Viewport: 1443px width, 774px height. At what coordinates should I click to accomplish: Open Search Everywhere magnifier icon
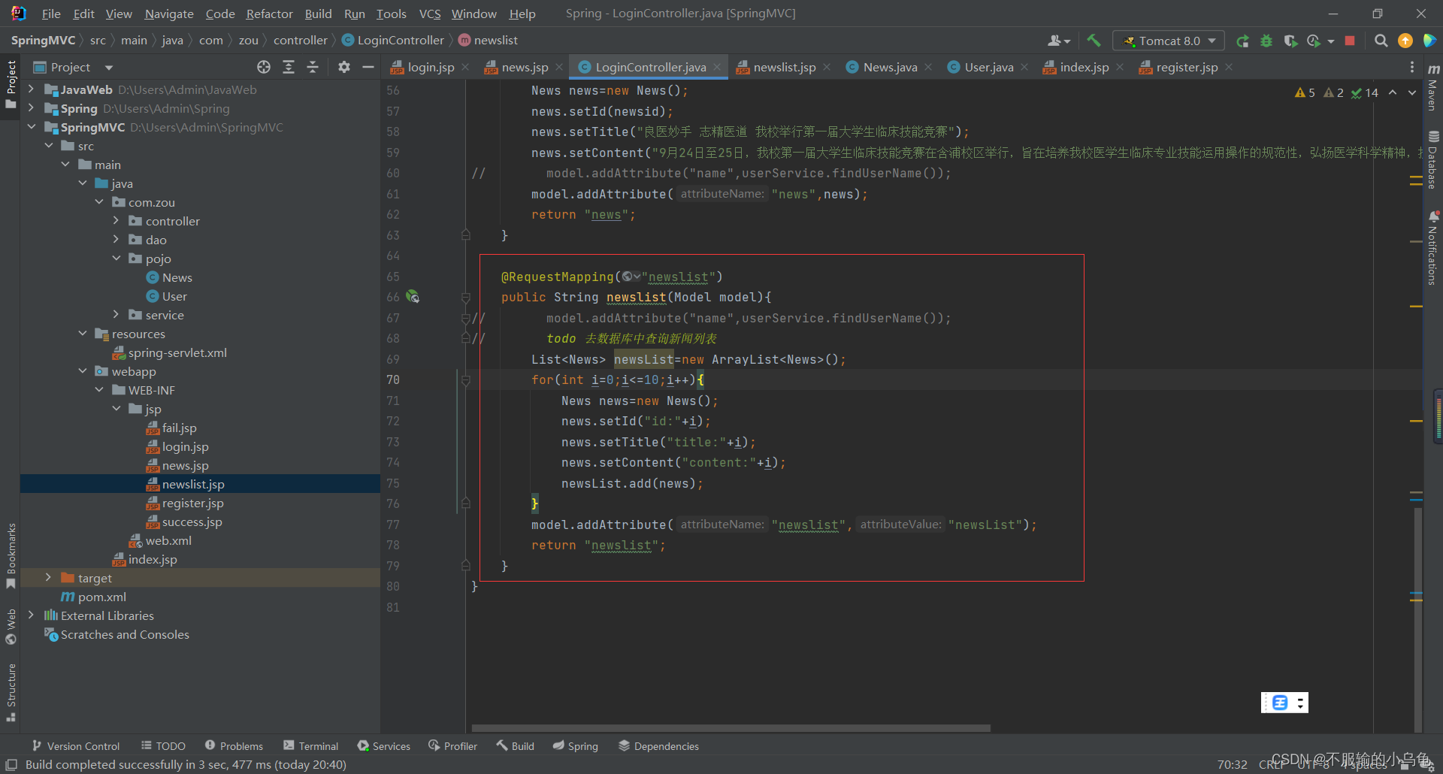[x=1381, y=41]
